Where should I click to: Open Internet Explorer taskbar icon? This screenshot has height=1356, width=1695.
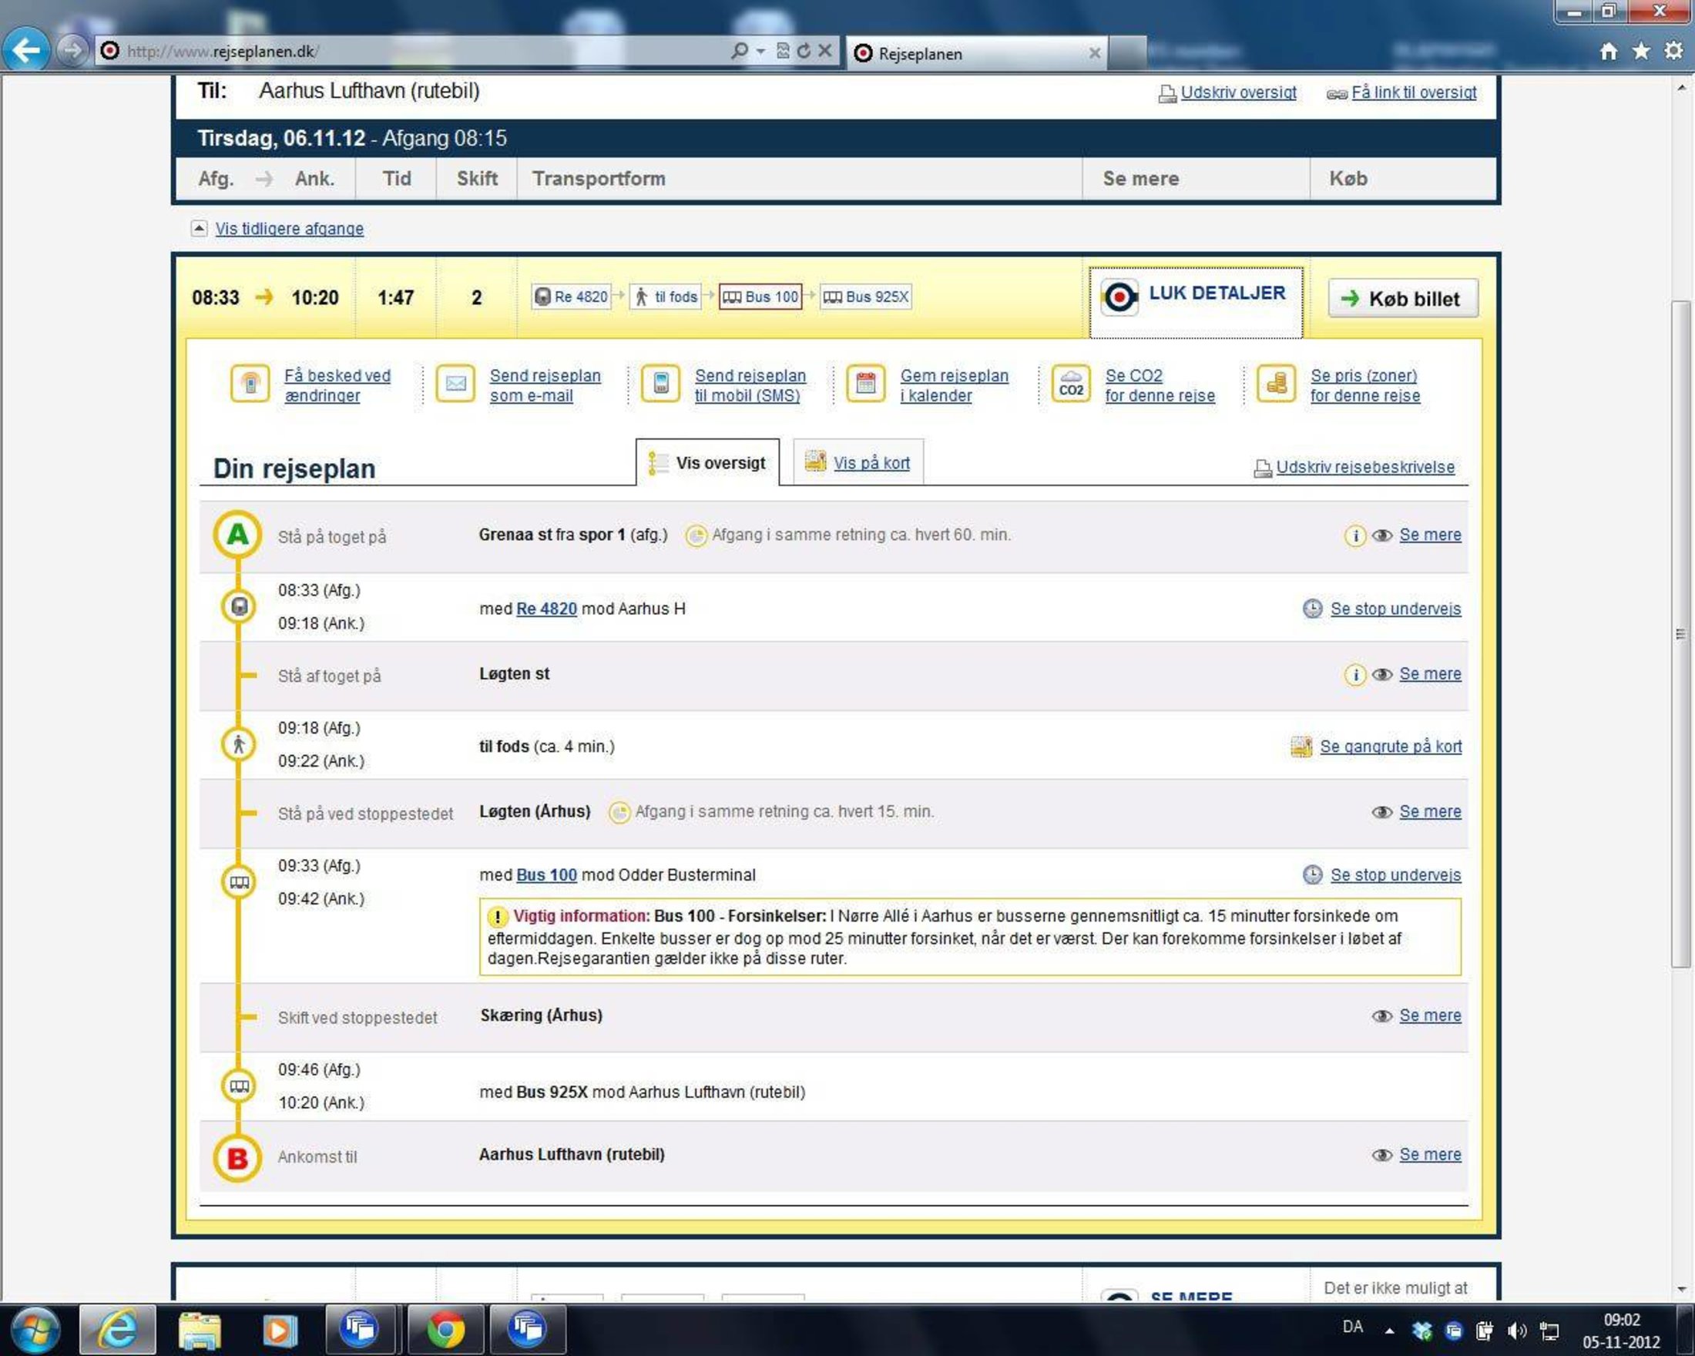[x=118, y=1330]
